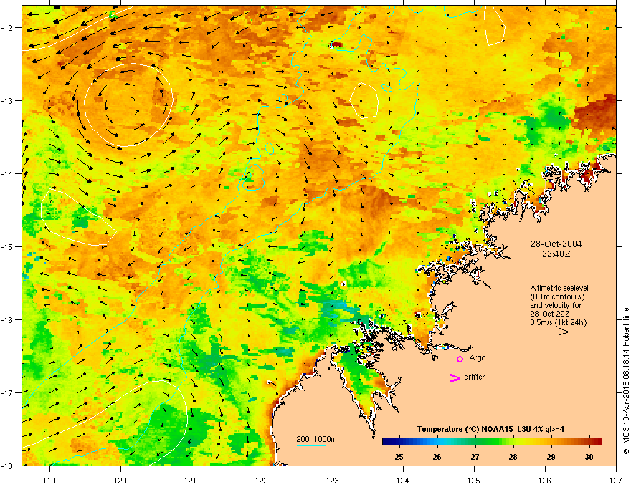This screenshot has height=487, width=631.
Task: Click the Temperature NOAA15_L3U colorbar title
Action: tap(490, 429)
